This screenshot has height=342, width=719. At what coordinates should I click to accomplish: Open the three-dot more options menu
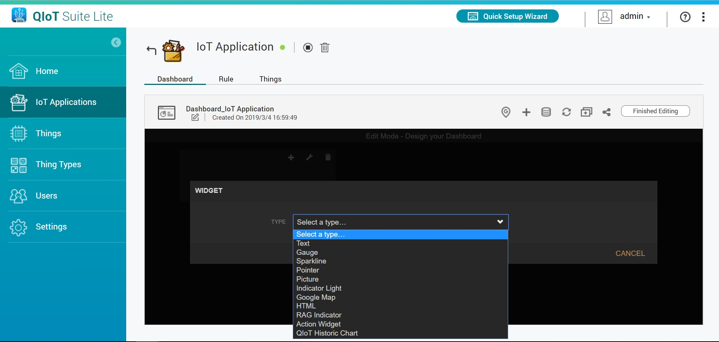[703, 17]
